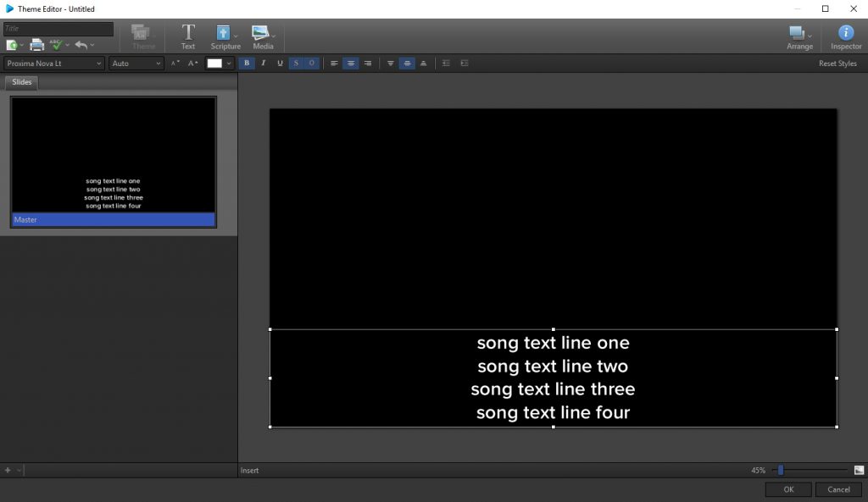Adjust the 45% zoom slider
The height and width of the screenshot is (502, 868).
pyautogui.click(x=781, y=470)
